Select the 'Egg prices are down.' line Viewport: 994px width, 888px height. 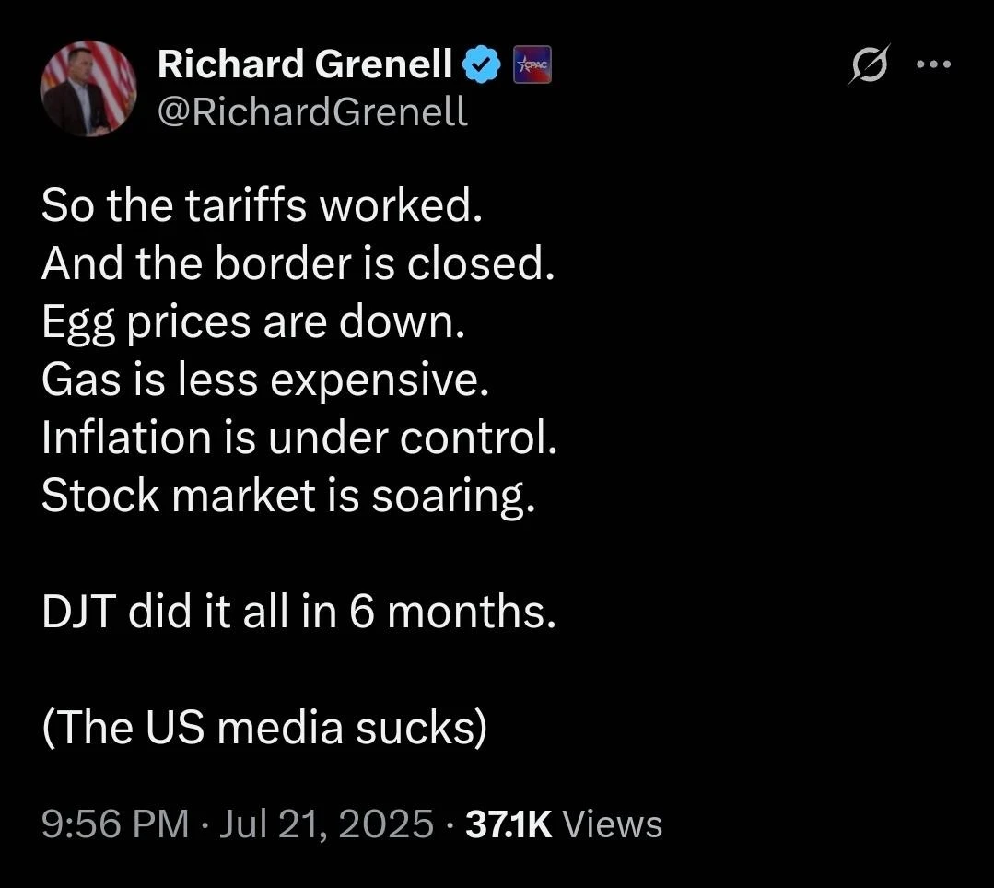click(x=253, y=322)
